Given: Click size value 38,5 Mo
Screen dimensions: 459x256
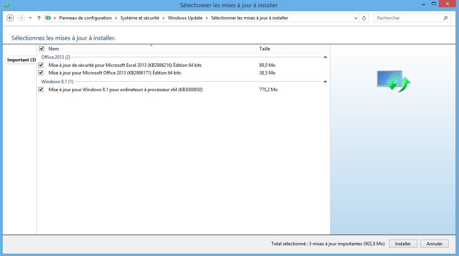Looking at the screenshot, I should click(x=267, y=73).
